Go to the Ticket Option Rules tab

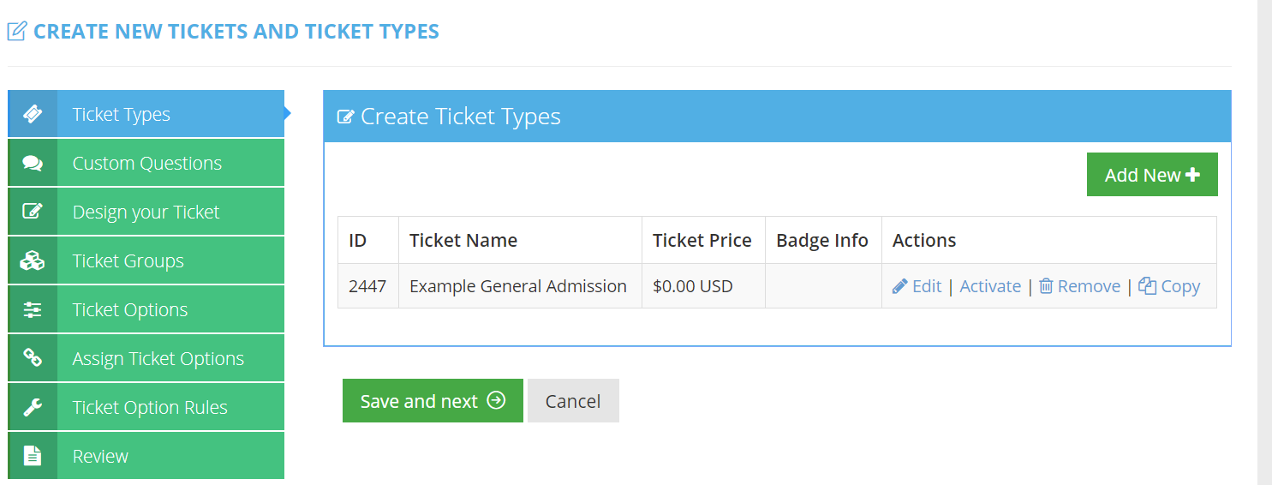click(x=150, y=407)
